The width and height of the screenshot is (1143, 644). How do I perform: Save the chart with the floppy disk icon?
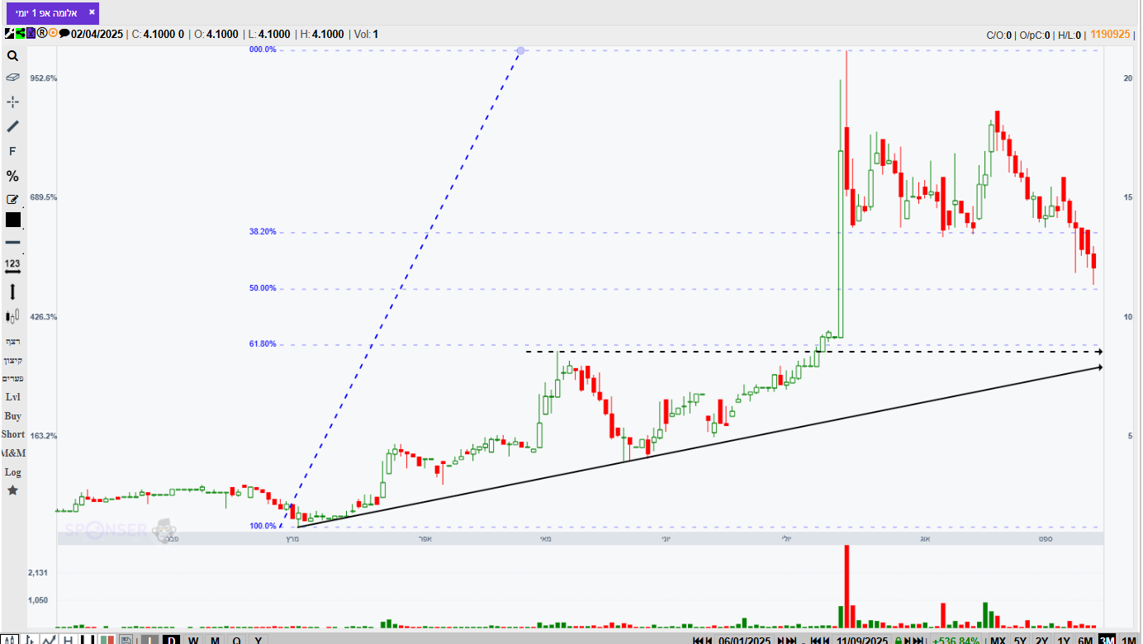click(126, 640)
